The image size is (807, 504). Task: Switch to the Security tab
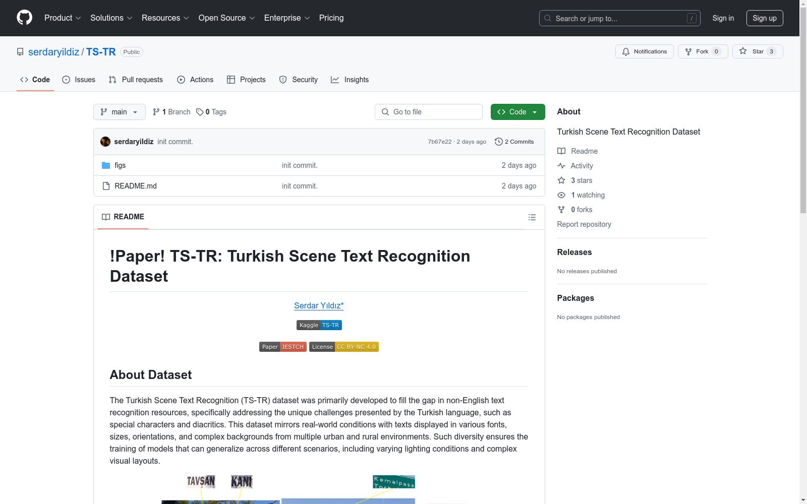pos(299,80)
